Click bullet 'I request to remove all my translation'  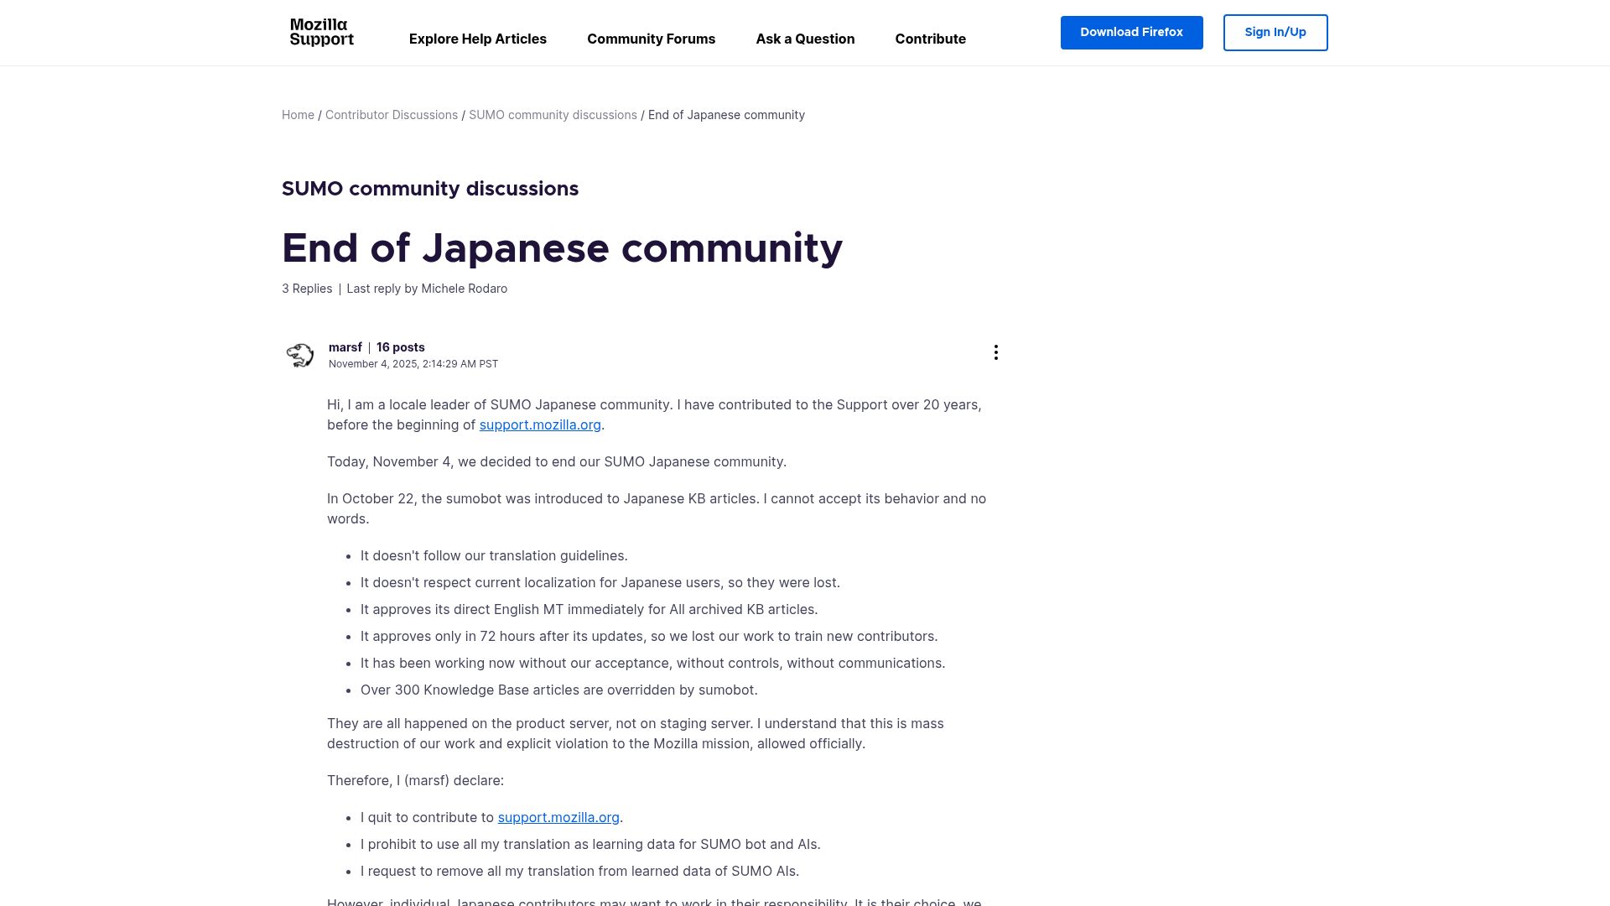(x=579, y=871)
